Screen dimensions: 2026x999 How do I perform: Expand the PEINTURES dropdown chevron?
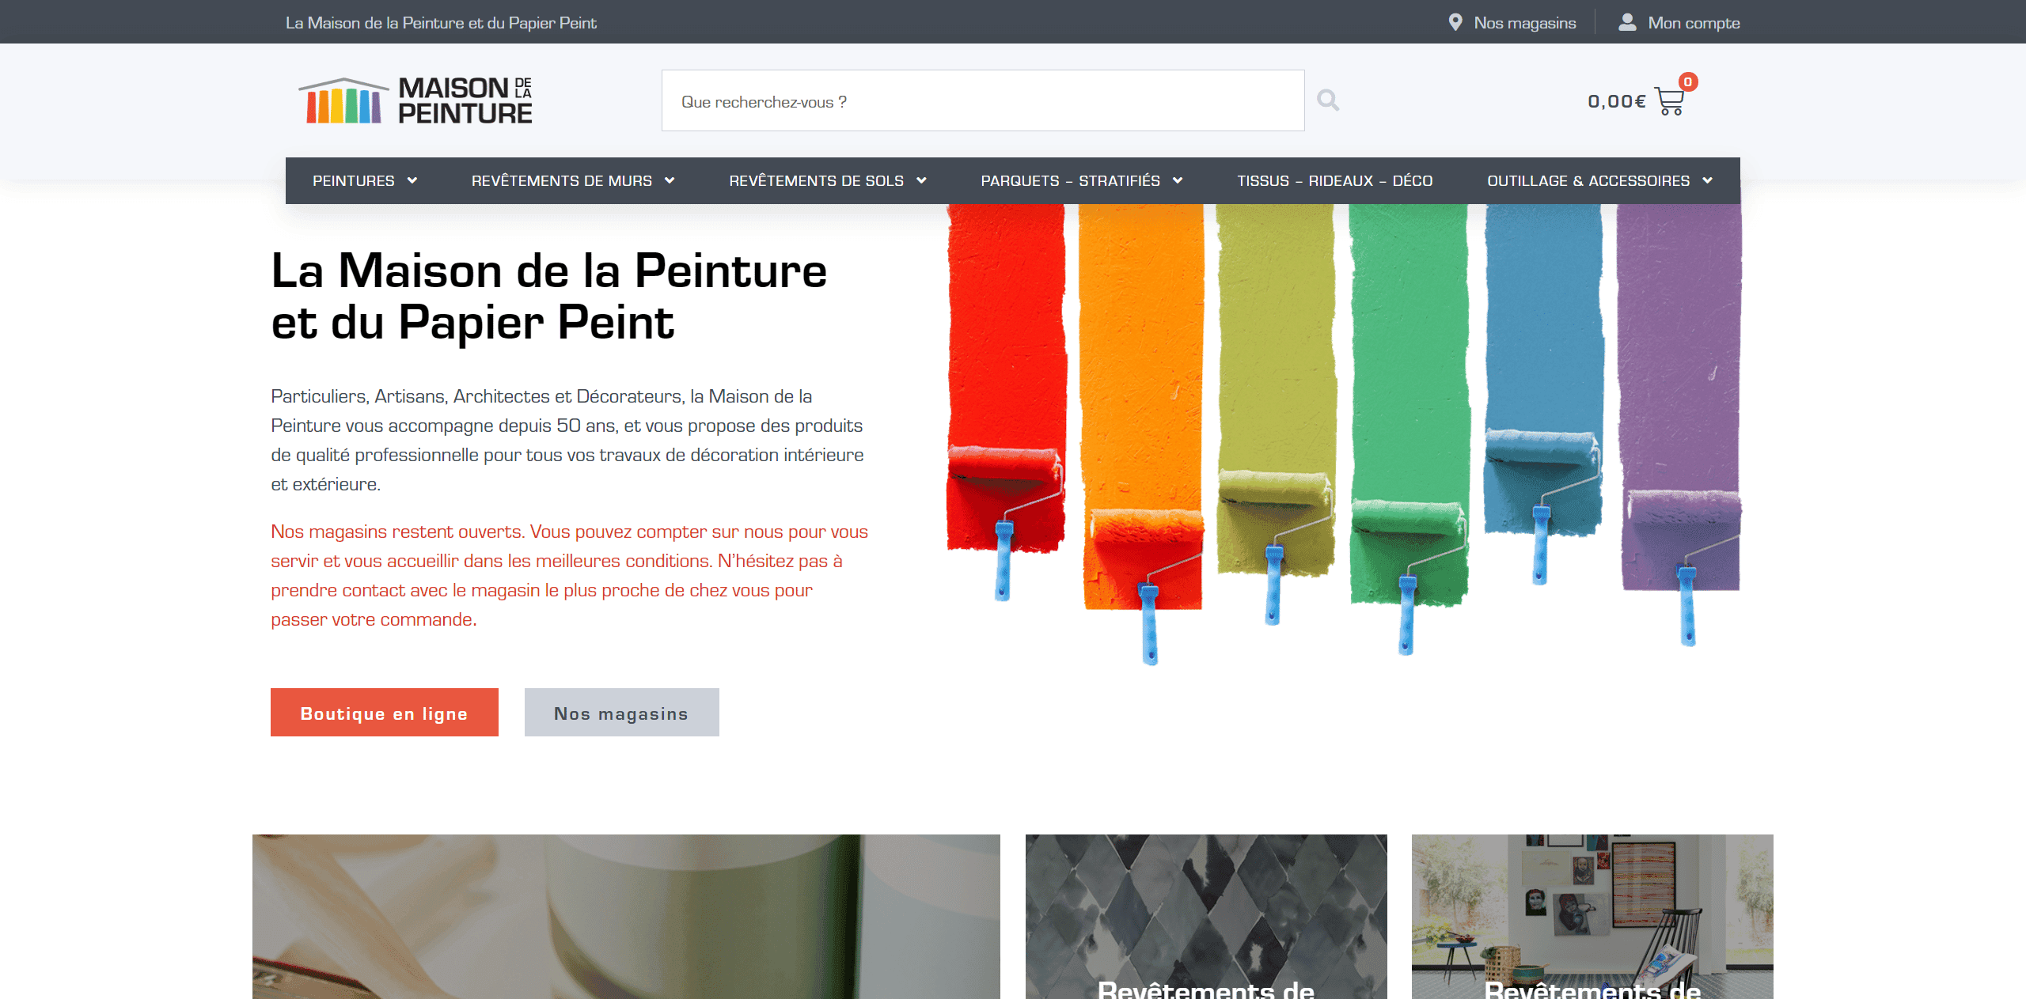412,180
